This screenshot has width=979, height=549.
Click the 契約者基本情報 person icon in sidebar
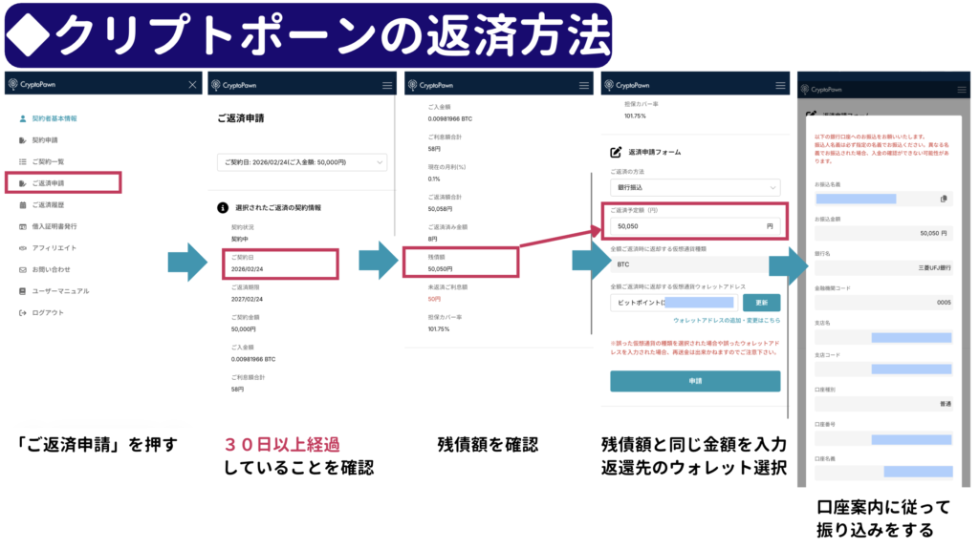[x=22, y=118]
